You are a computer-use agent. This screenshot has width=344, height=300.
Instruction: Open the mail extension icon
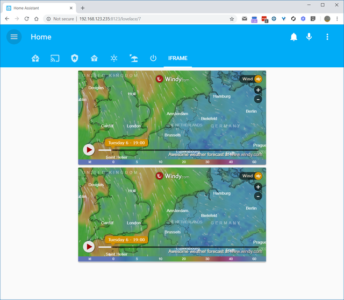click(x=245, y=19)
